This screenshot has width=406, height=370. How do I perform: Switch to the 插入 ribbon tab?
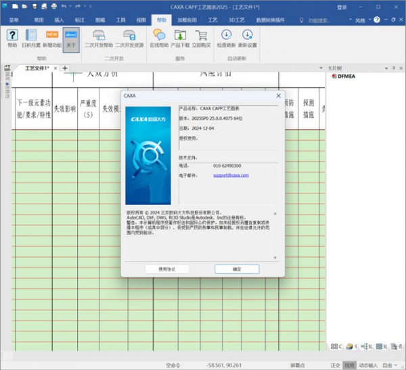[59, 20]
